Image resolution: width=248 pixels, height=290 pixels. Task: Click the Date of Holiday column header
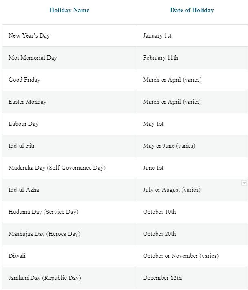(x=192, y=10)
